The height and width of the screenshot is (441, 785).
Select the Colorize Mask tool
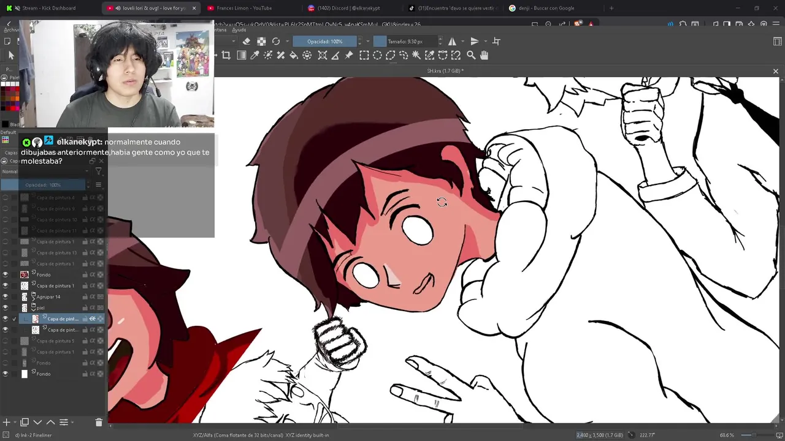(x=268, y=55)
